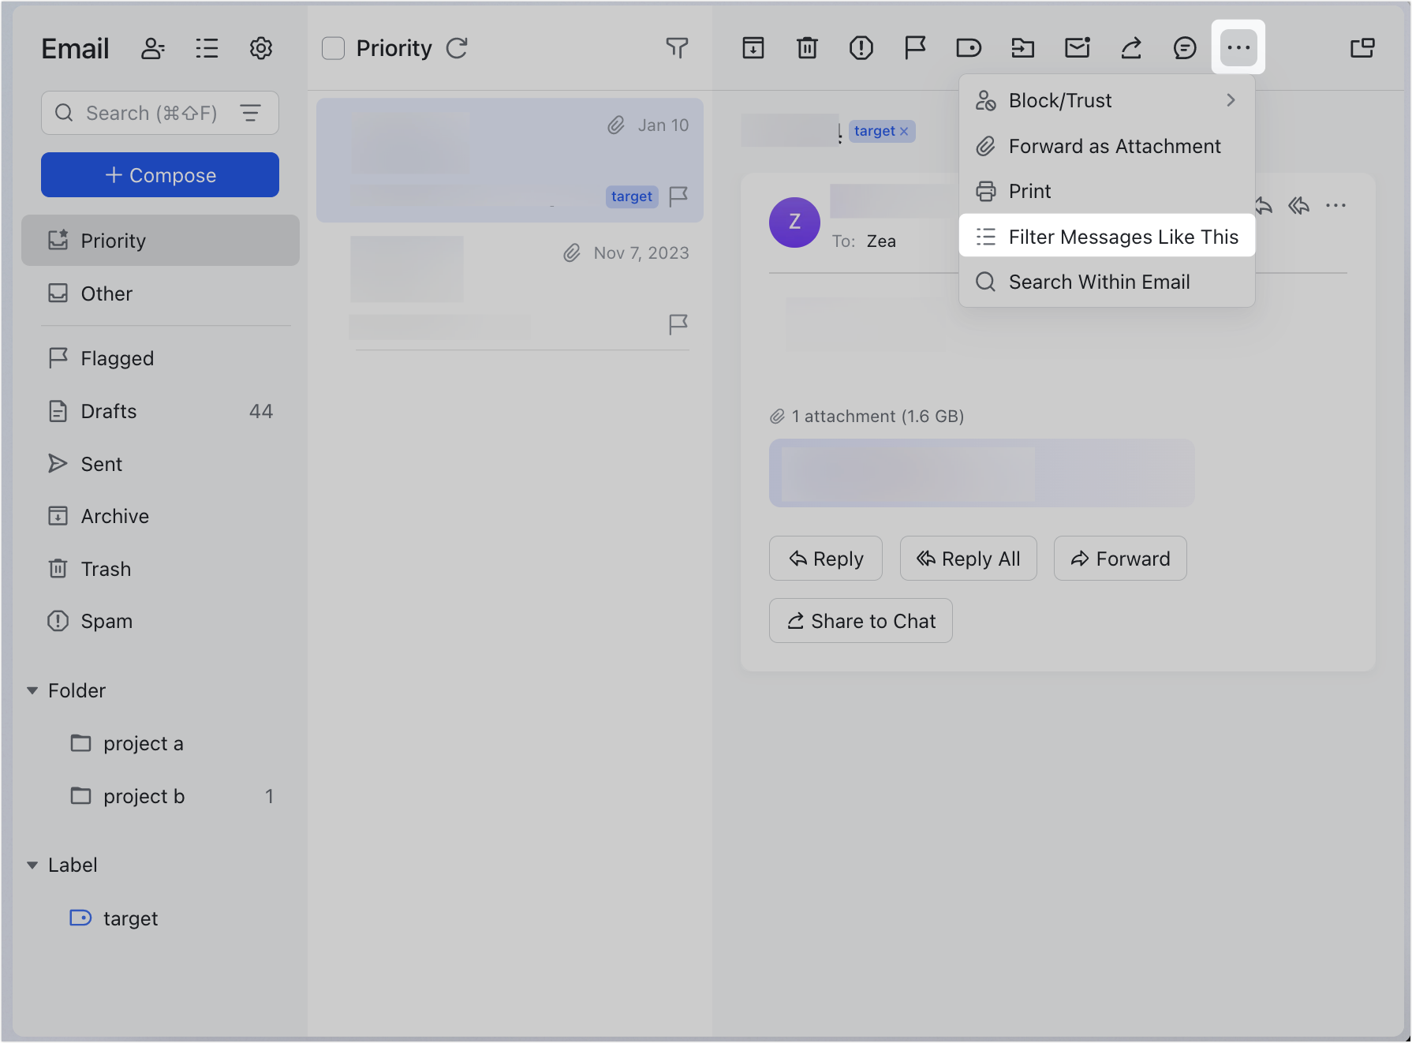Archive the email using the toolbar archive icon
The image size is (1412, 1043).
click(x=753, y=47)
